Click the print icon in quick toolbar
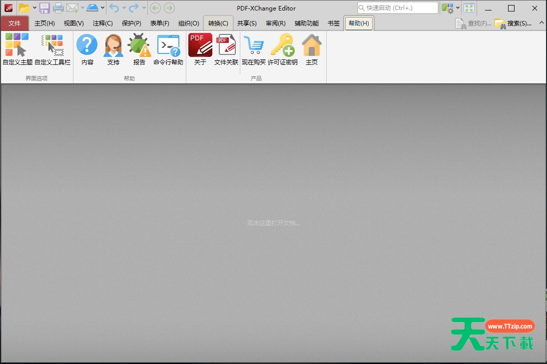The image size is (547, 364). [x=58, y=7]
